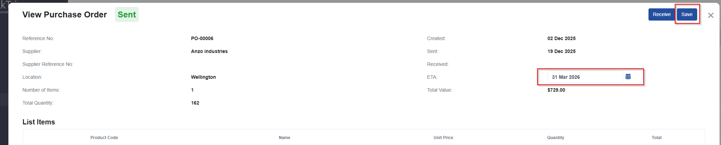Close the View Purchase Order dialog

[x=710, y=15]
